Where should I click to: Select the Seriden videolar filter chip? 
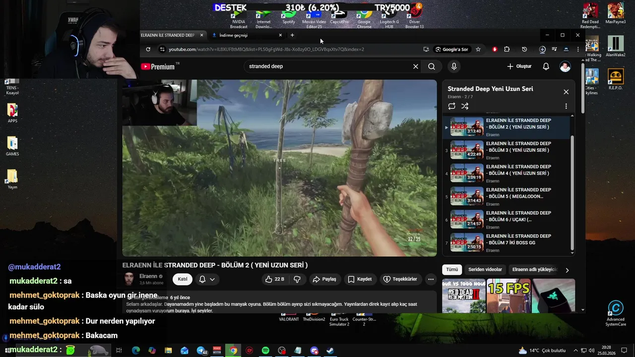[485, 270]
